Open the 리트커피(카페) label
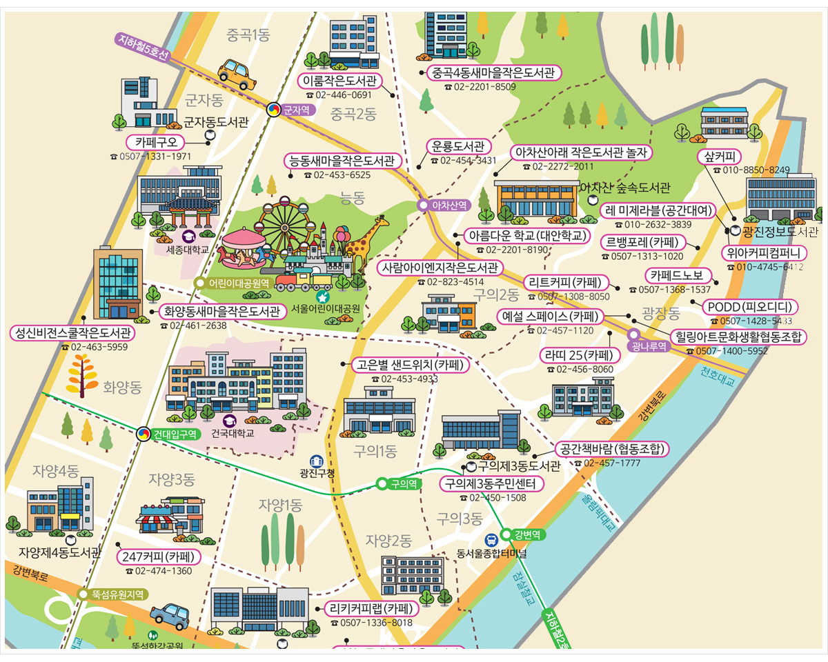Image resolution: width=828 pixels, height=662 pixels. (x=566, y=282)
